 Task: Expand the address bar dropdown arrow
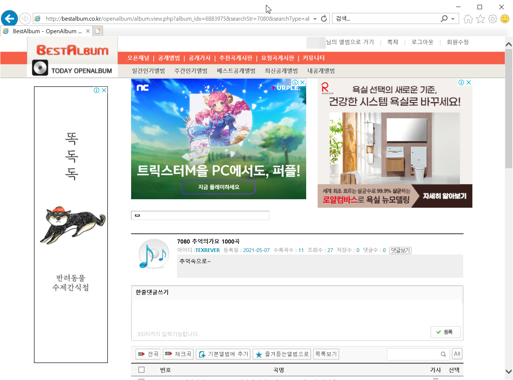coord(315,19)
